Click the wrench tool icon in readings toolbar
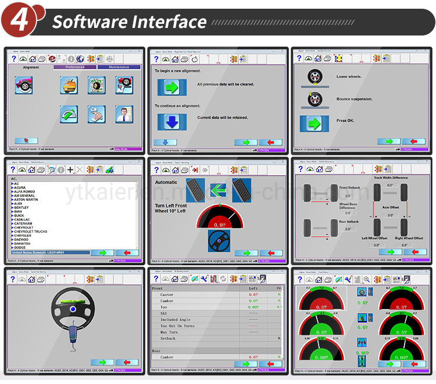The width and height of the screenshot is (436, 384). [204, 279]
